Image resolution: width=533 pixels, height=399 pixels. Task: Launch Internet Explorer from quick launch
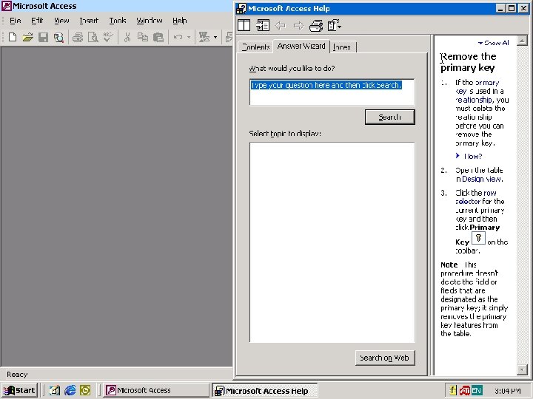(x=70, y=390)
